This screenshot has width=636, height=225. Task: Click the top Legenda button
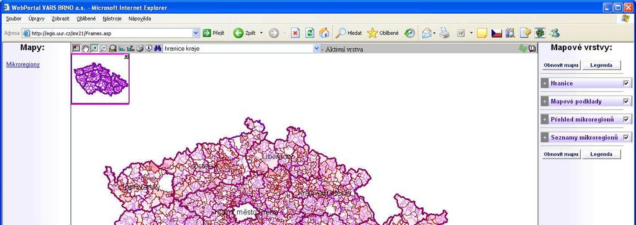click(x=601, y=65)
